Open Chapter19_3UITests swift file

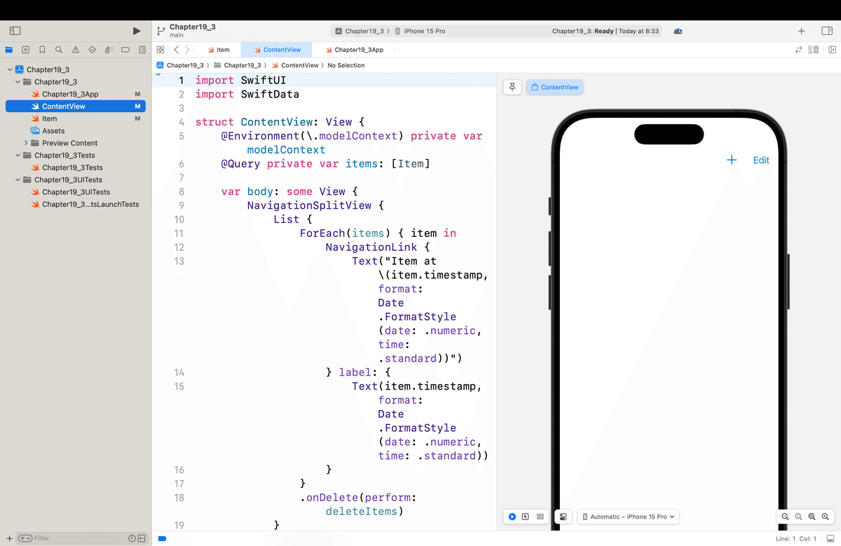(x=76, y=192)
